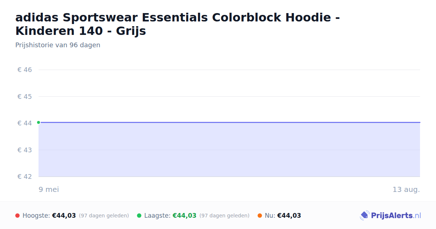Click the shaded blue area under price line
The width and height of the screenshot is (436, 229).
[x=229, y=150]
